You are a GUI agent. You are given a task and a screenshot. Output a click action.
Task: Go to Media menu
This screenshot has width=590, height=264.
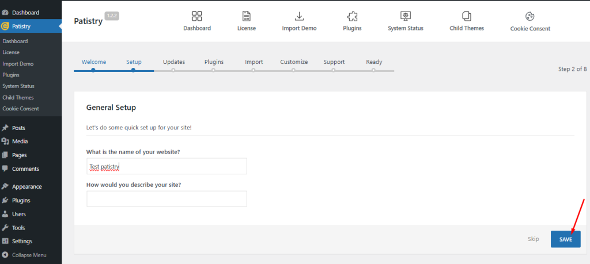[x=20, y=141]
